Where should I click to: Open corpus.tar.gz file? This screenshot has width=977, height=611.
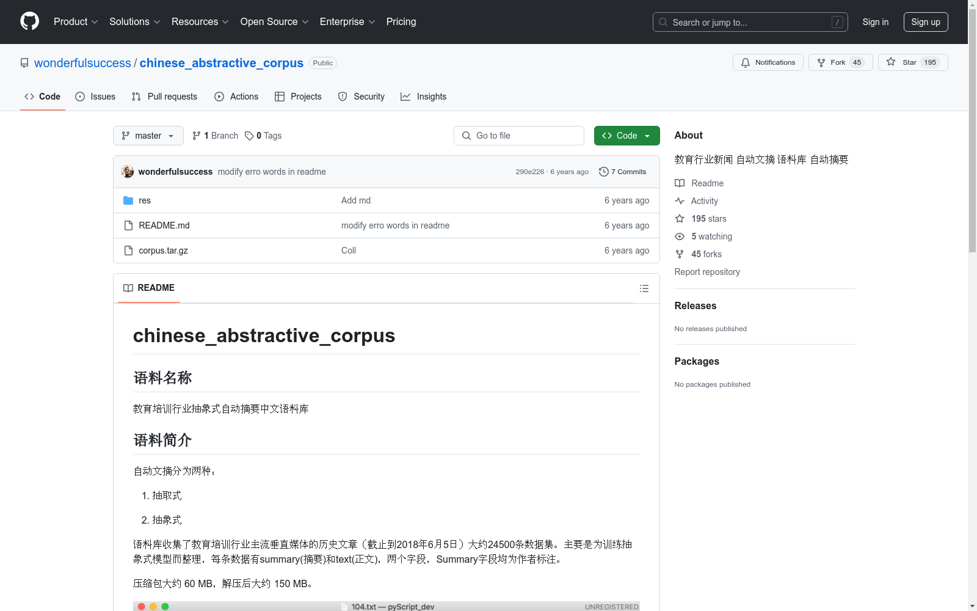tap(163, 251)
